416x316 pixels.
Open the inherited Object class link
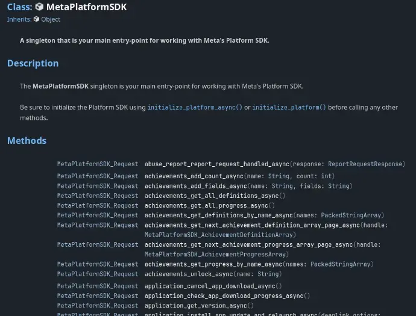(x=51, y=19)
